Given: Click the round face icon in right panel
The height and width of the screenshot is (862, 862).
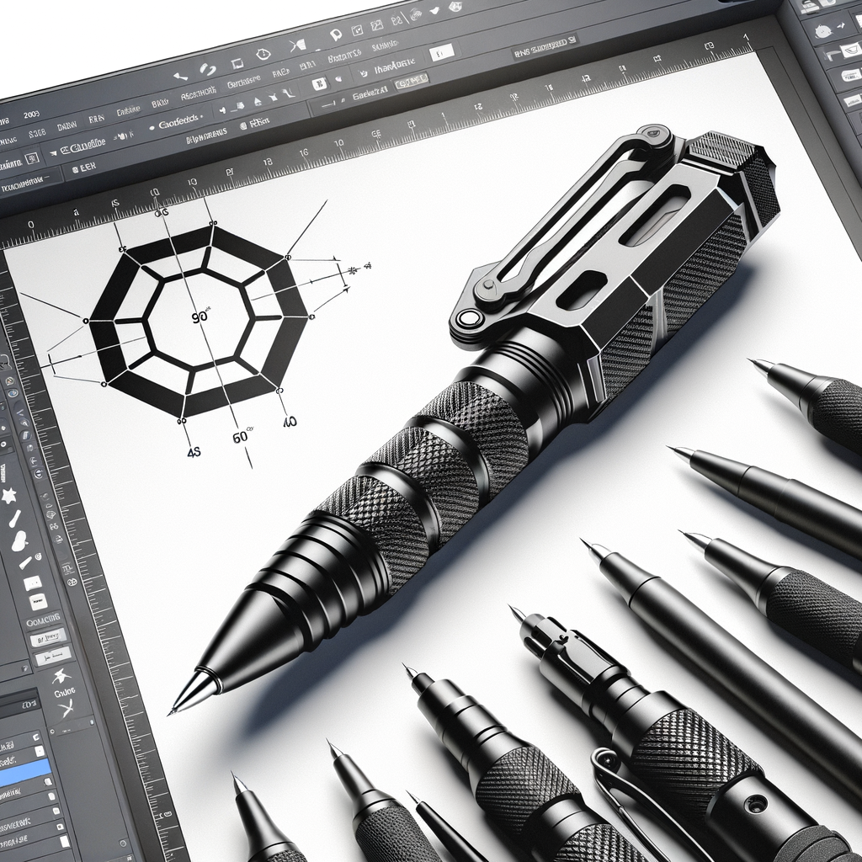Looking at the screenshot, I should click(x=823, y=31).
